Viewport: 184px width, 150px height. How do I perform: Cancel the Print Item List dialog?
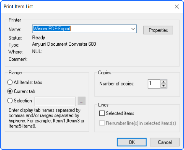tap(165, 142)
